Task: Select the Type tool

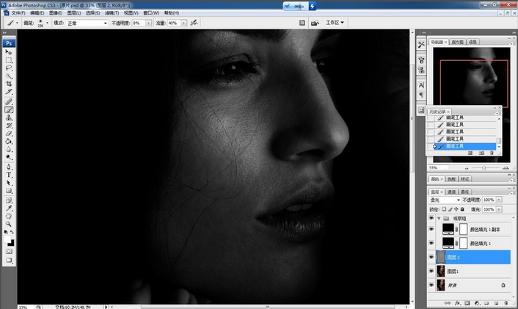Action: [x=9, y=175]
